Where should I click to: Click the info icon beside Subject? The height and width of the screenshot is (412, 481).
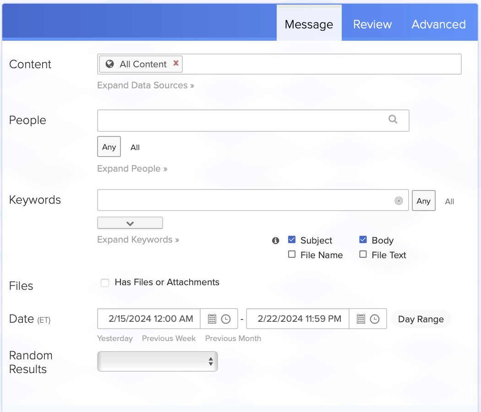tap(275, 241)
